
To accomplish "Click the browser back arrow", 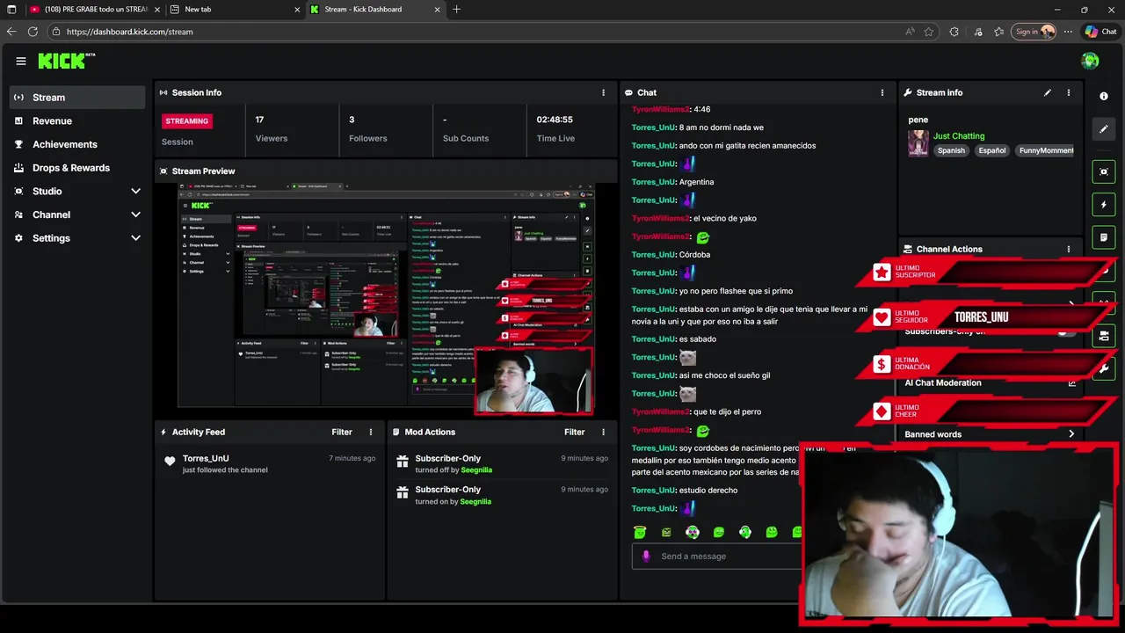I will [11, 32].
